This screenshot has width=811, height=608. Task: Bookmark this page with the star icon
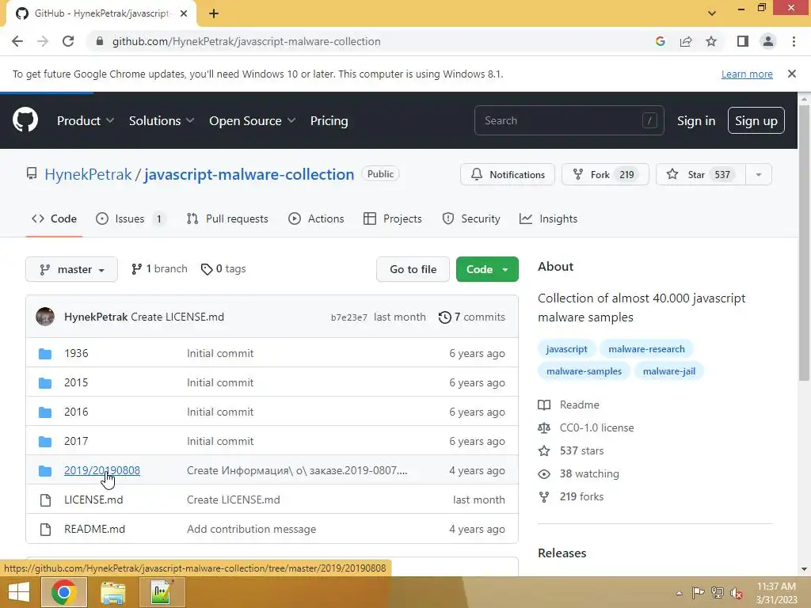tap(711, 41)
